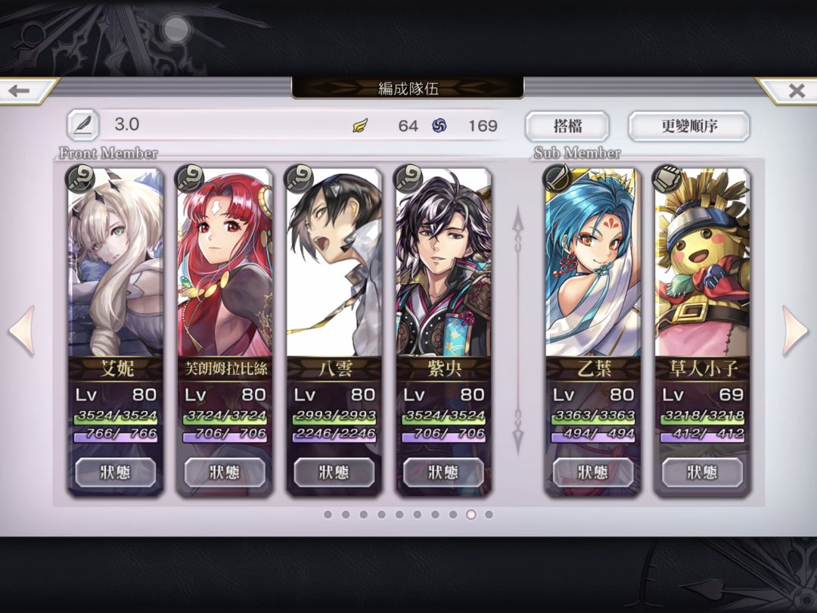Open the 搭檔 partner button
This screenshot has width=817, height=613.
click(567, 126)
